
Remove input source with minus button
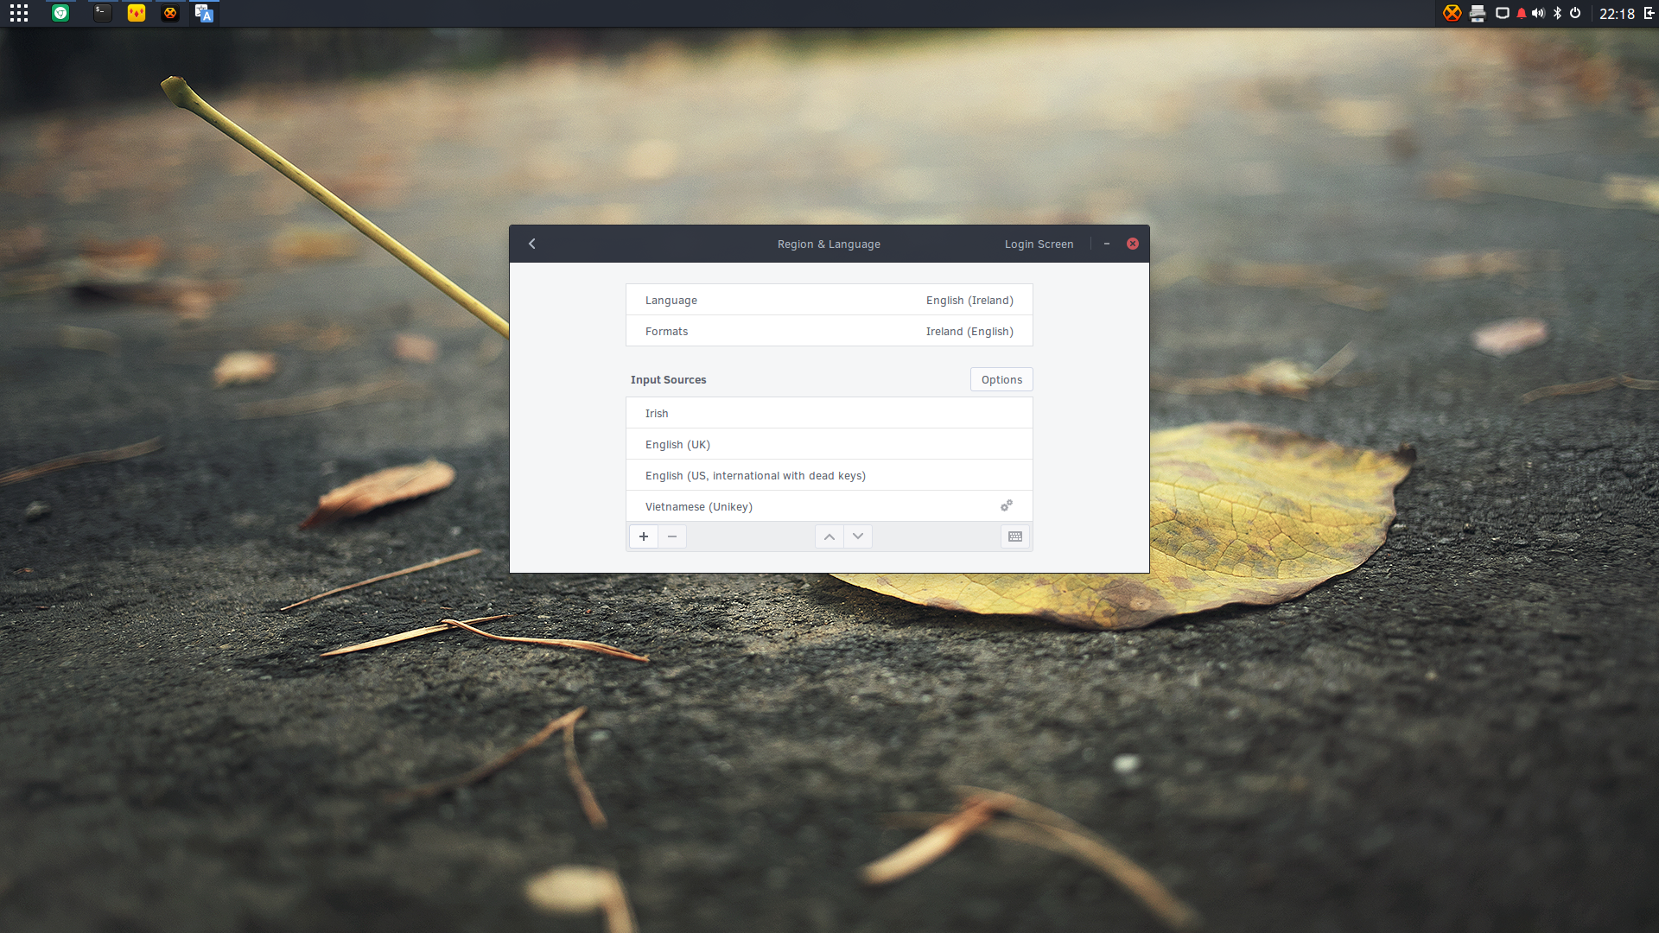(672, 536)
